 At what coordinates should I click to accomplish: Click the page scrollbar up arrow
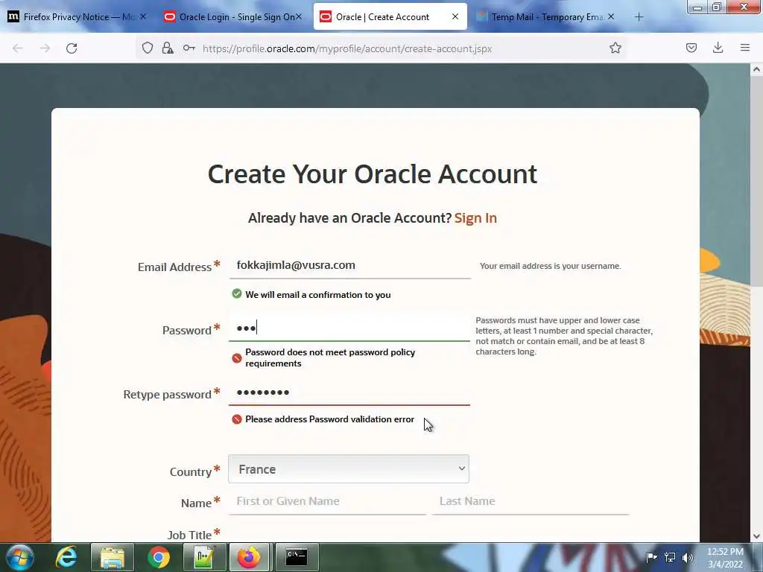[x=756, y=69]
